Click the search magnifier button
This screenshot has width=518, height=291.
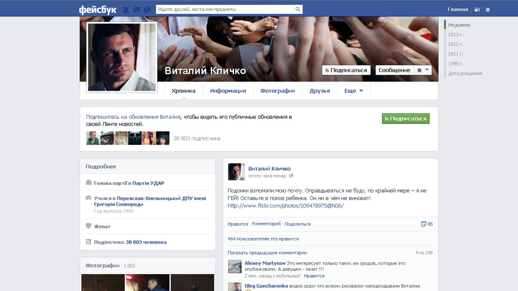pyautogui.click(x=298, y=9)
